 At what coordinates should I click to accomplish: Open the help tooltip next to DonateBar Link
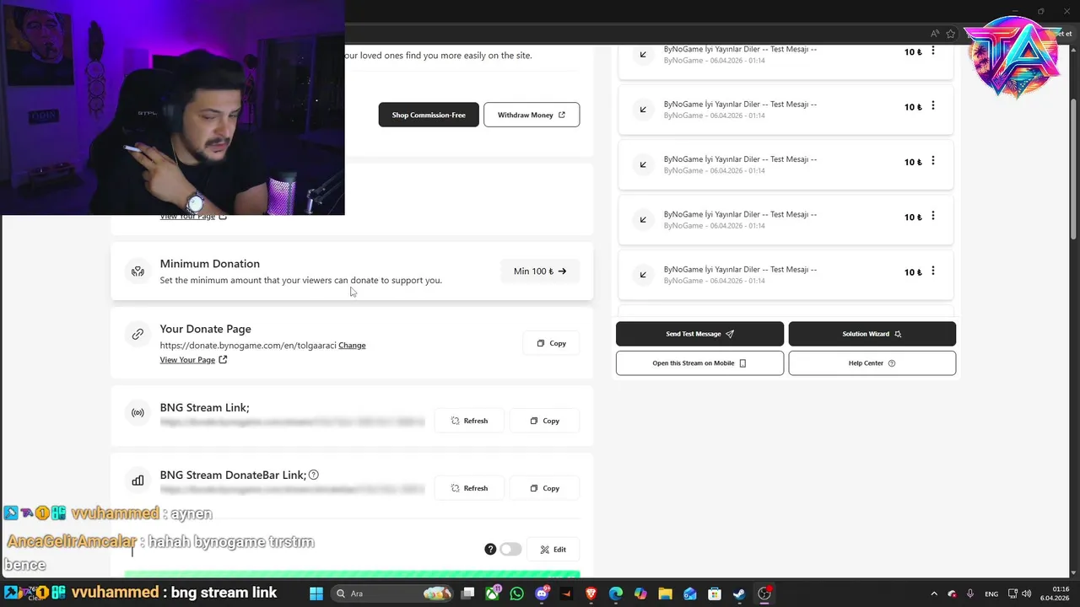click(x=314, y=475)
